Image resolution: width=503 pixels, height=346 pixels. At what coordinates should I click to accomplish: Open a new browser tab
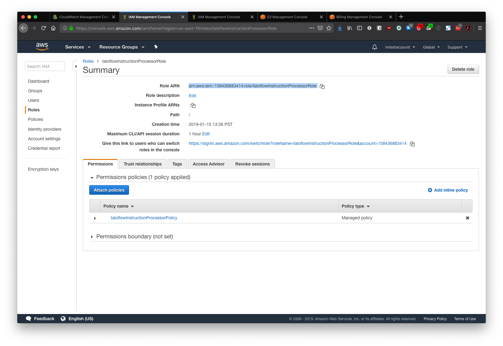coord(401,17)
